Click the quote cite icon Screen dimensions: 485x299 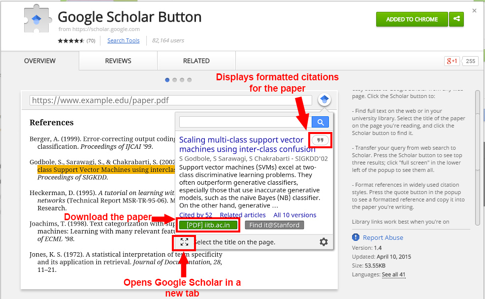320,140
